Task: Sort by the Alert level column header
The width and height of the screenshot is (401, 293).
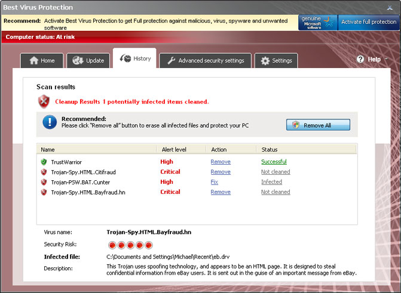Action: [x=181, y=149]
